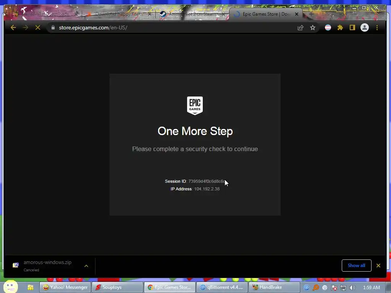Open the volume speaker tray icon

(352, 288)
